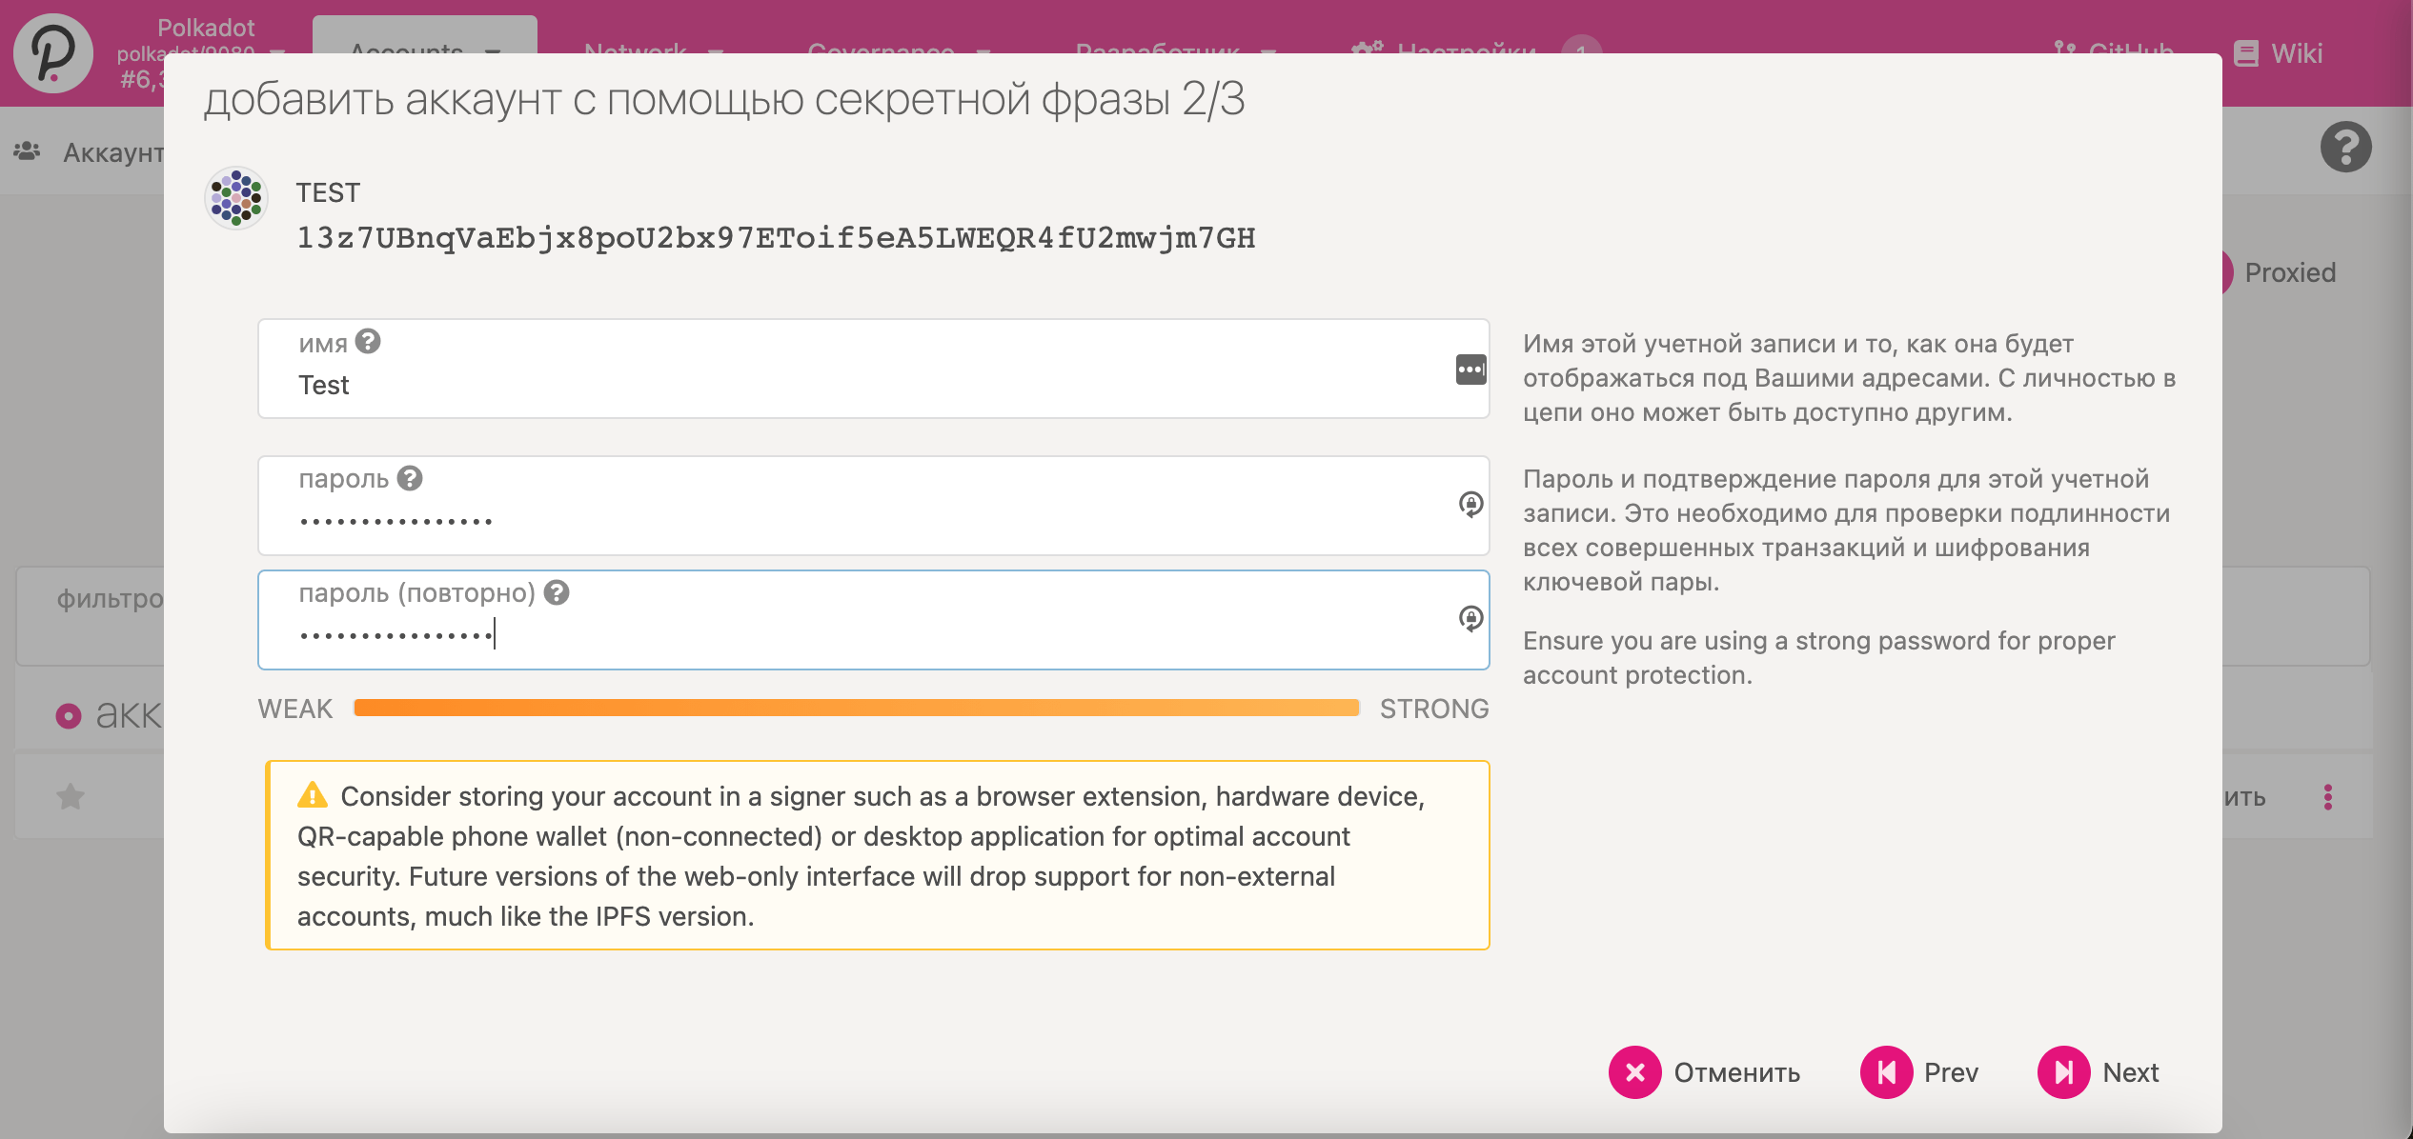Viewport: 2413px width, 1139px height.
Task: Click the password manager icon in пароль field
Action: tap(1470, 504)
